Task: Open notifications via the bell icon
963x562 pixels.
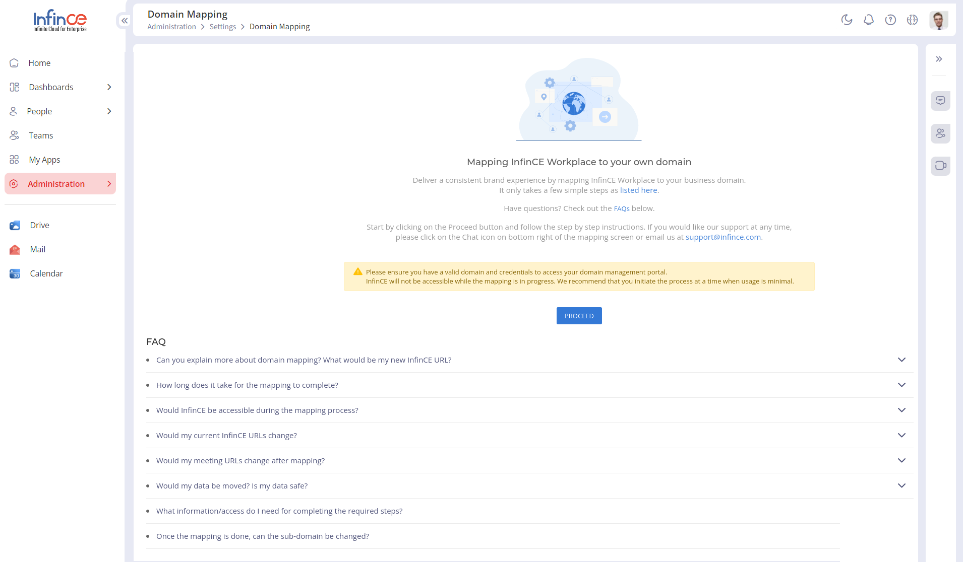Action: 869,20
